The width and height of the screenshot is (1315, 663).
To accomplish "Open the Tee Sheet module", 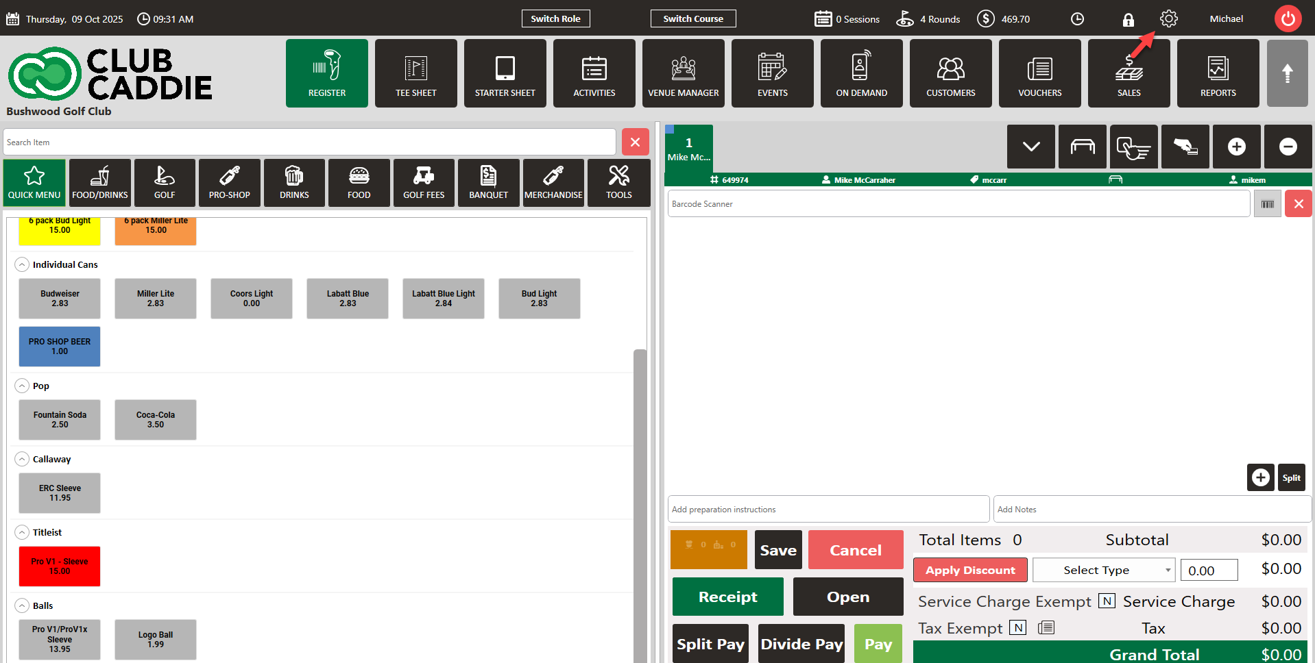I will pos(415,73).
